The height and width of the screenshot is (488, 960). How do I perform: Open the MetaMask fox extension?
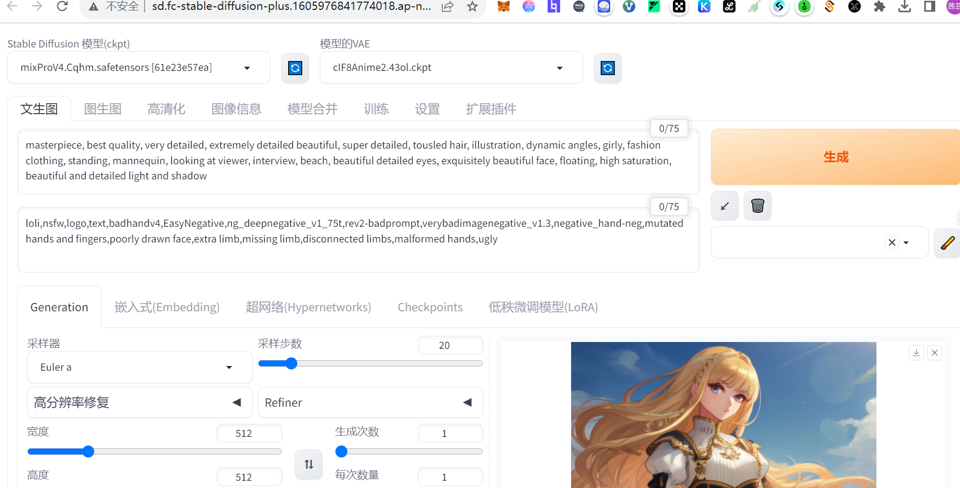[x=503, y=7]
